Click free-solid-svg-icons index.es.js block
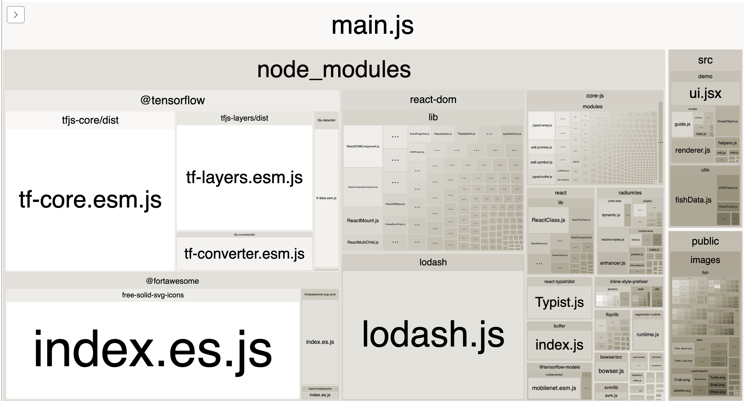The image size is (744, 401). [x=153, y=350]
